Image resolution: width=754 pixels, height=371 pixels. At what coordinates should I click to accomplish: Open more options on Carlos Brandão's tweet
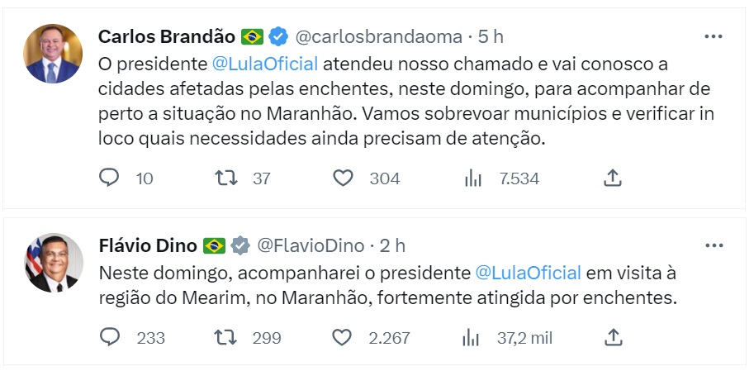(713, 37)
